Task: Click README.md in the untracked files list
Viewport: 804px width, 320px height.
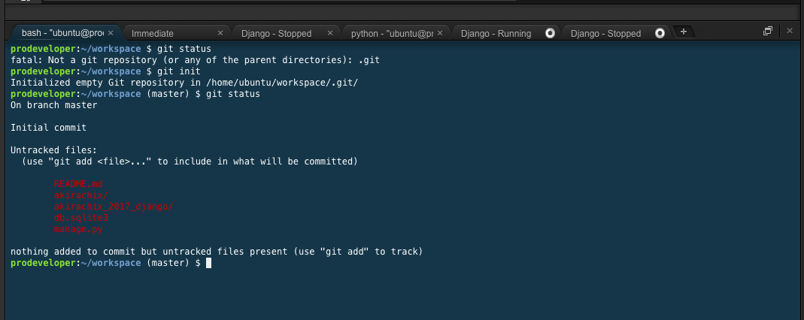Action: pos(78,184)
